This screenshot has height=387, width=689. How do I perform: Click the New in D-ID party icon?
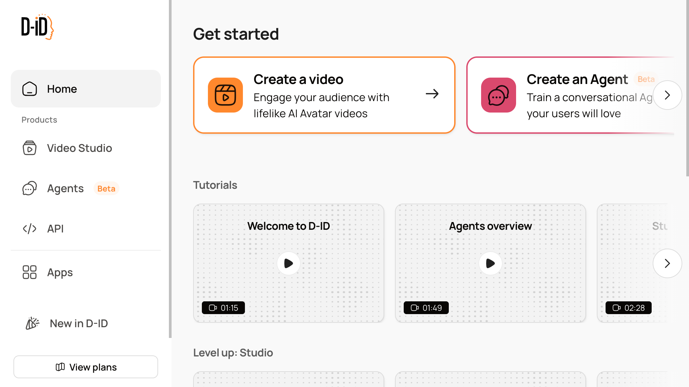32,323
